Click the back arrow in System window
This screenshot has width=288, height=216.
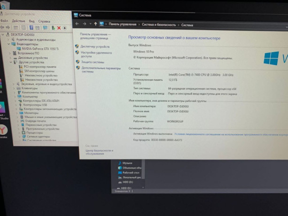(78, 24)
